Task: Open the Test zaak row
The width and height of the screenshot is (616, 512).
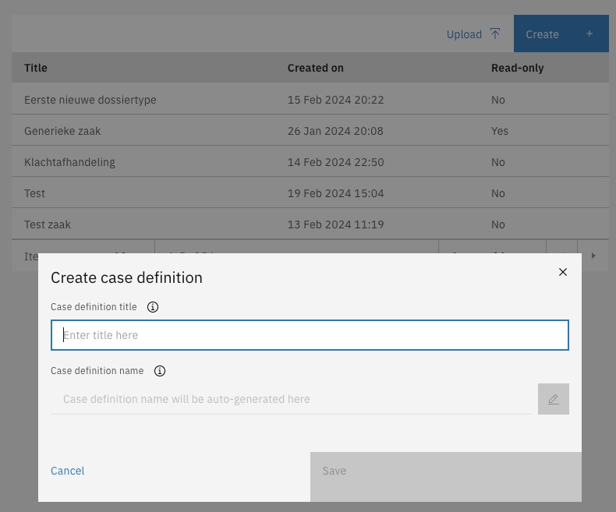Action: pyautogui.click(x=48, y=224)
